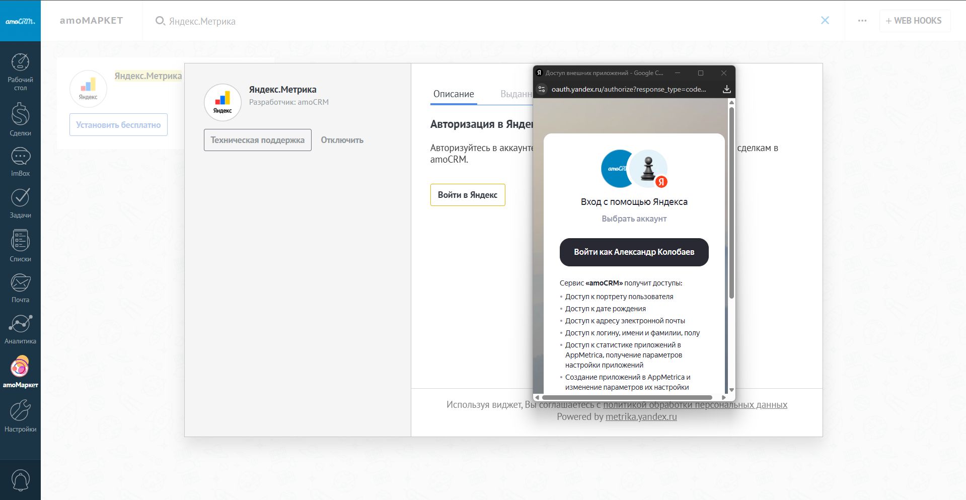The image size is (966, 500).
Task: Click download icon in popup address bar
Action: [726, 89]
